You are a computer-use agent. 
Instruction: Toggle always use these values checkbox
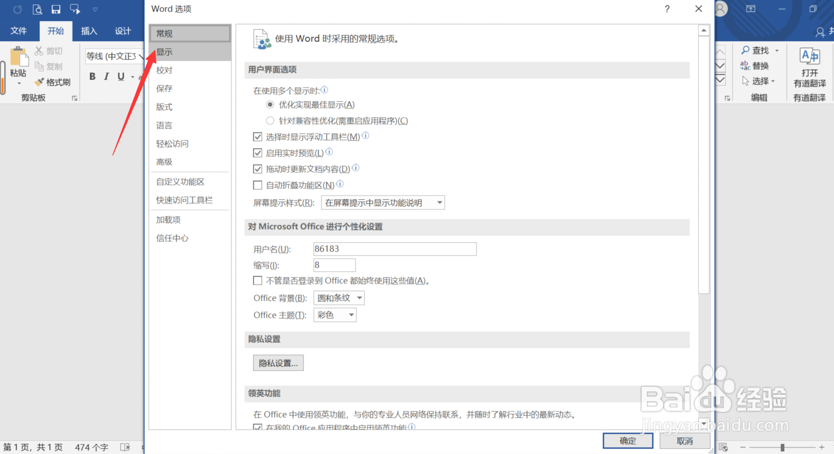pyautogui.click(x=258, y=281)
